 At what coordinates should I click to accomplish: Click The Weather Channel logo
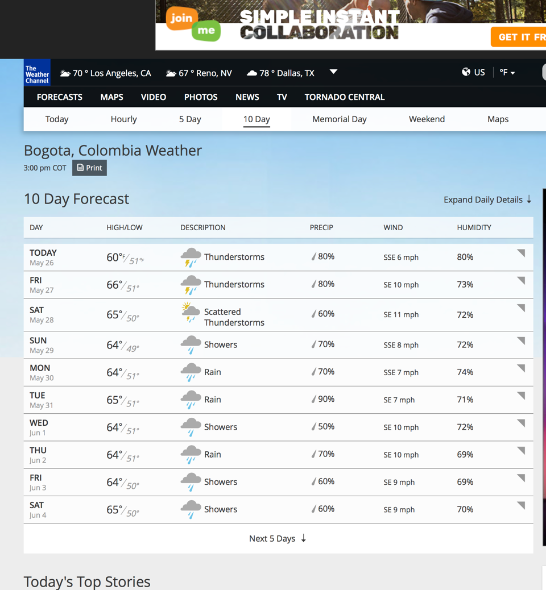[x=37, y=73]
